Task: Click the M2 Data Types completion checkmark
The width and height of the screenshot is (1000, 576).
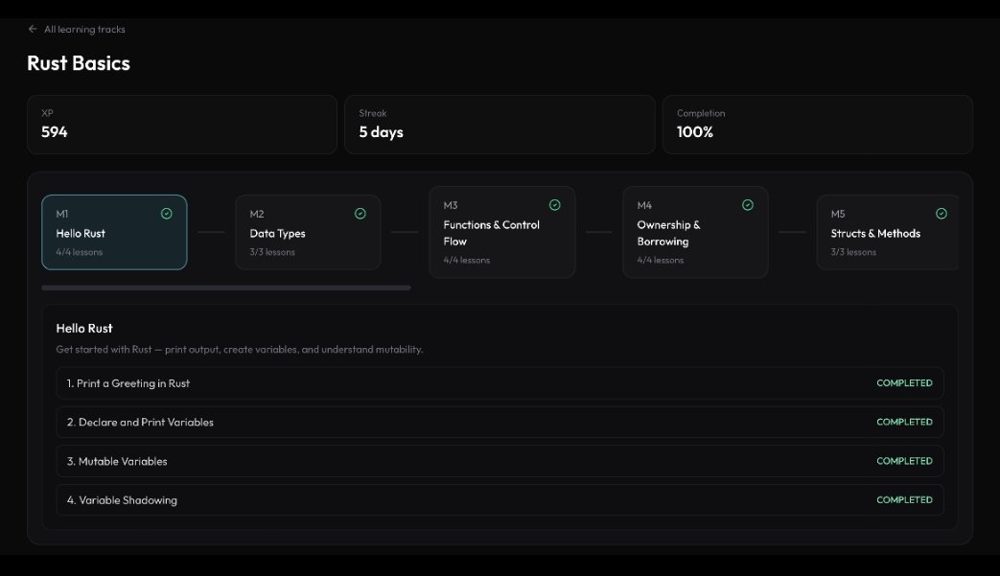Action: [360, 214]
